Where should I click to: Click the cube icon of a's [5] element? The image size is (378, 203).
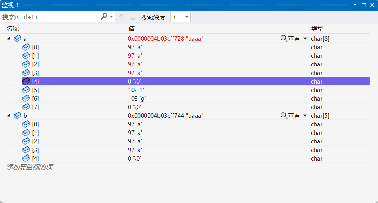(26, 90)
